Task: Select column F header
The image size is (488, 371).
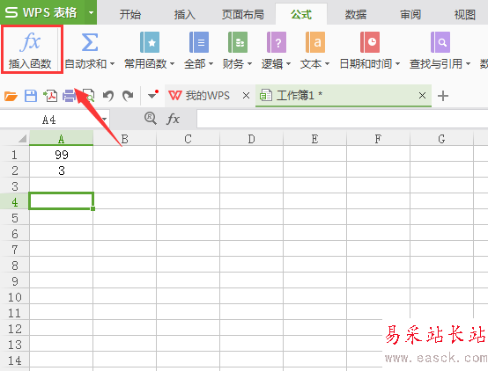Action: (x=378, y=138)
